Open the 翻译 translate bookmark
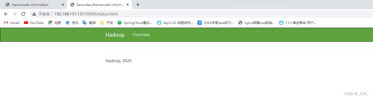 pos(89,23)
